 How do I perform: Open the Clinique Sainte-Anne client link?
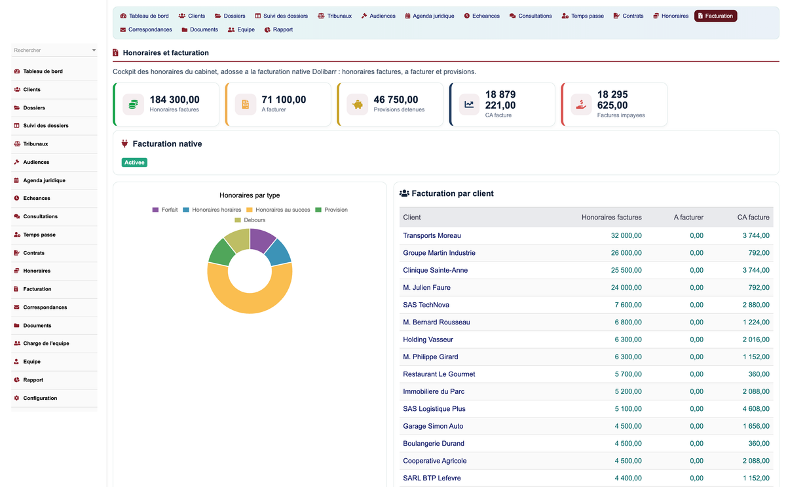[x=435, y=270]
